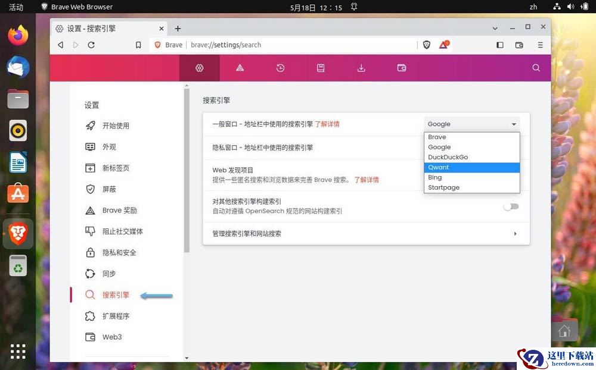The height and width of the screenshot is (370, 596).
Task: Click the Google search engine dropdown box
Action: (471, 124)
